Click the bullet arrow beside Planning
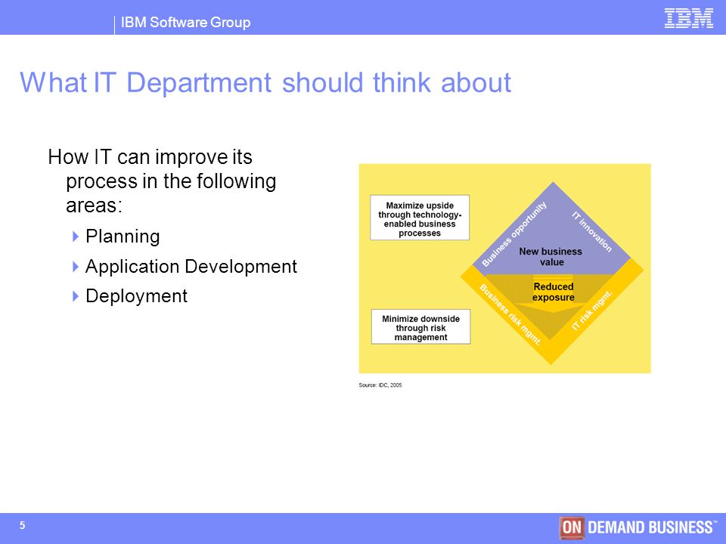This screenshot has height=544, width=726. (76, 236)
